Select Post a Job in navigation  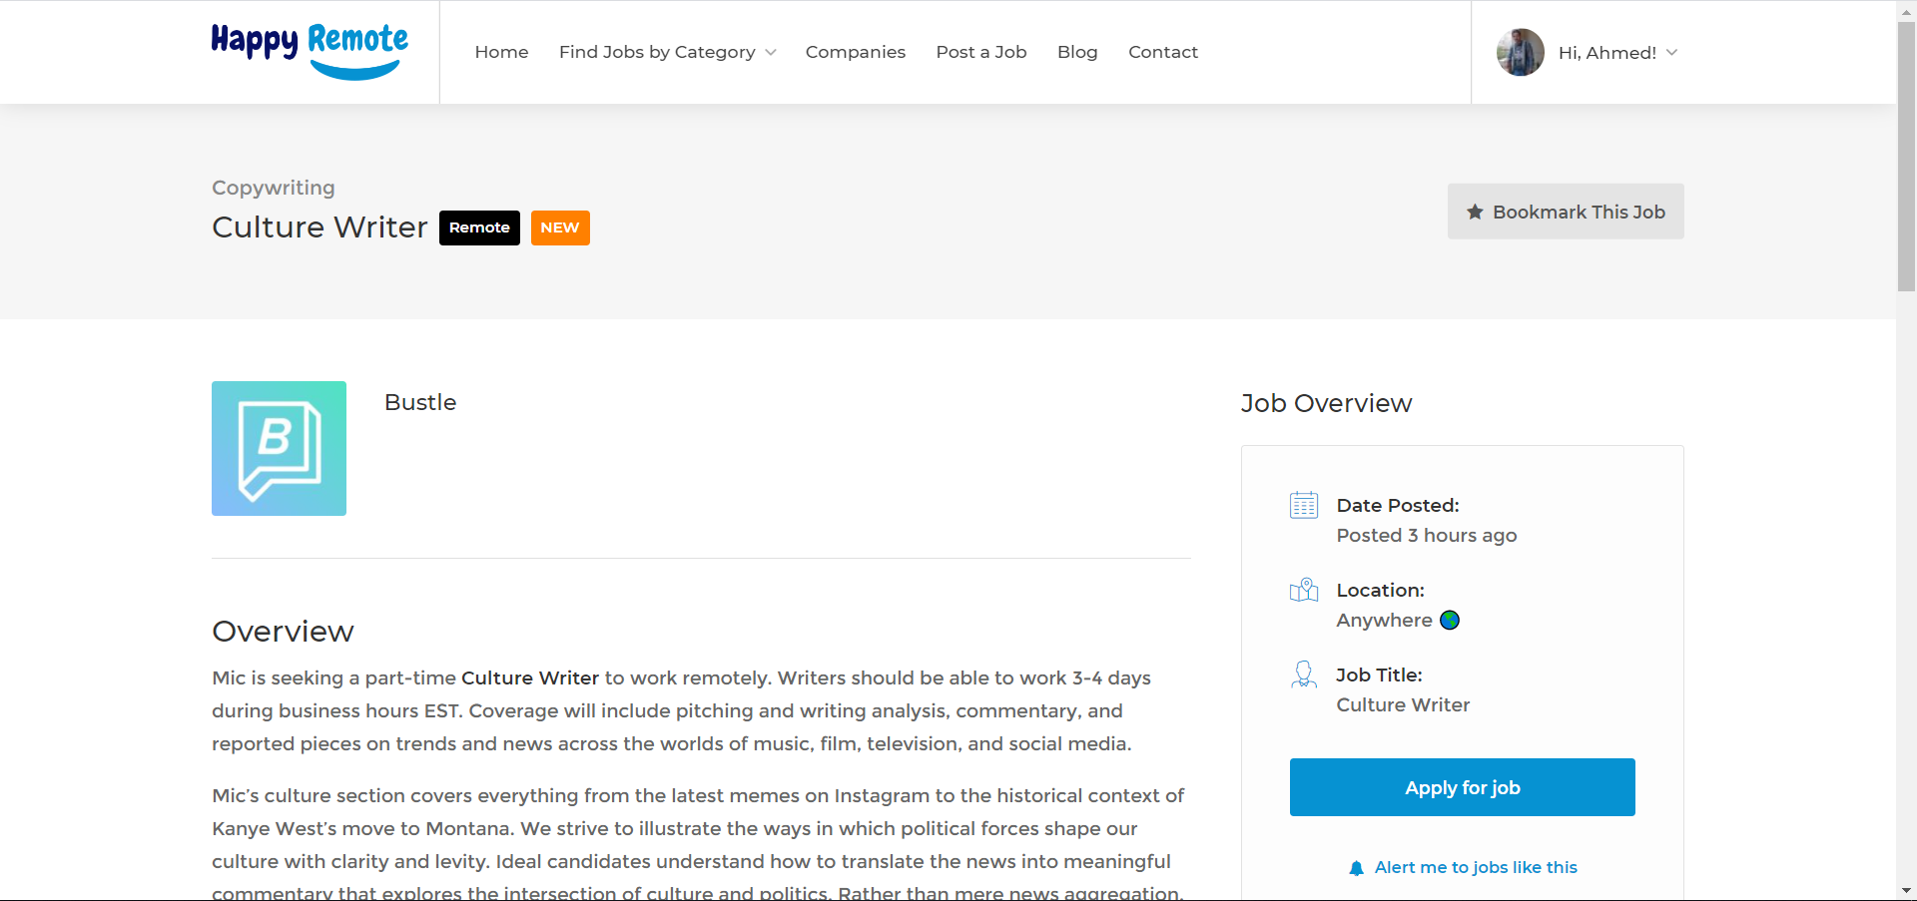(x=980, y=52)
